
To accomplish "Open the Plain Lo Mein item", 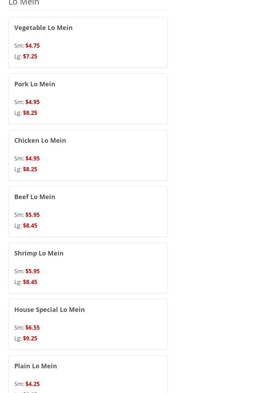I will pyautogui.click(x=36, y=366).
